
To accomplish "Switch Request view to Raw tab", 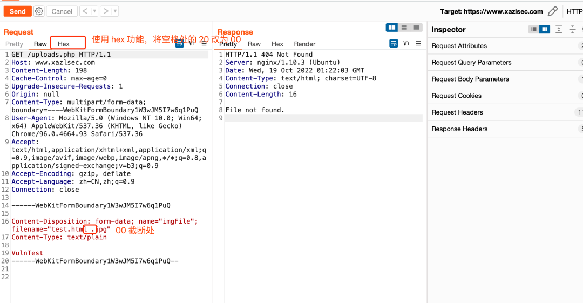I will [x=40, y=44].
